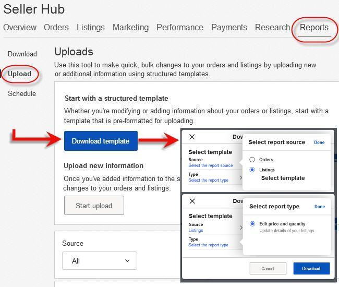Click the blue Download template button
The image size is (339, 287).
tap(101, 141)
